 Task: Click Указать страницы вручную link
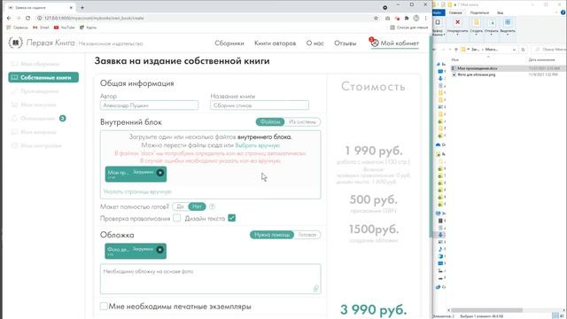tap(137, 191)
